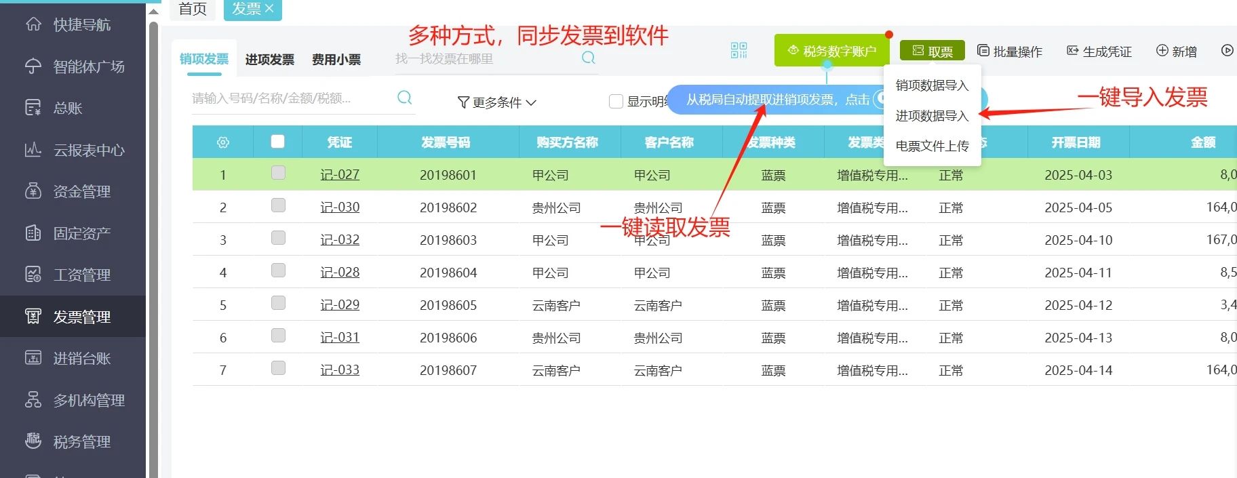
Task: Select 电票文件上传 from the dropdown menu
Action: tap(932, 146)
